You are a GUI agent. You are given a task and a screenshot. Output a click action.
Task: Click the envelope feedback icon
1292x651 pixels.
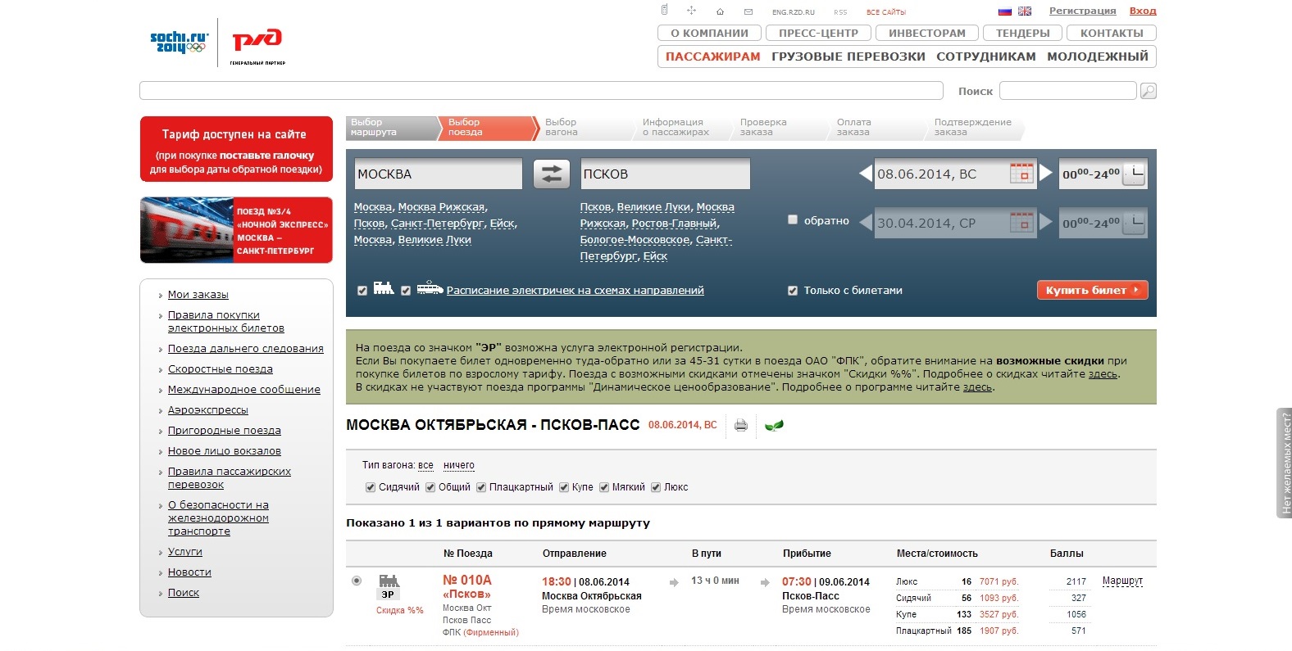(748, 11)
